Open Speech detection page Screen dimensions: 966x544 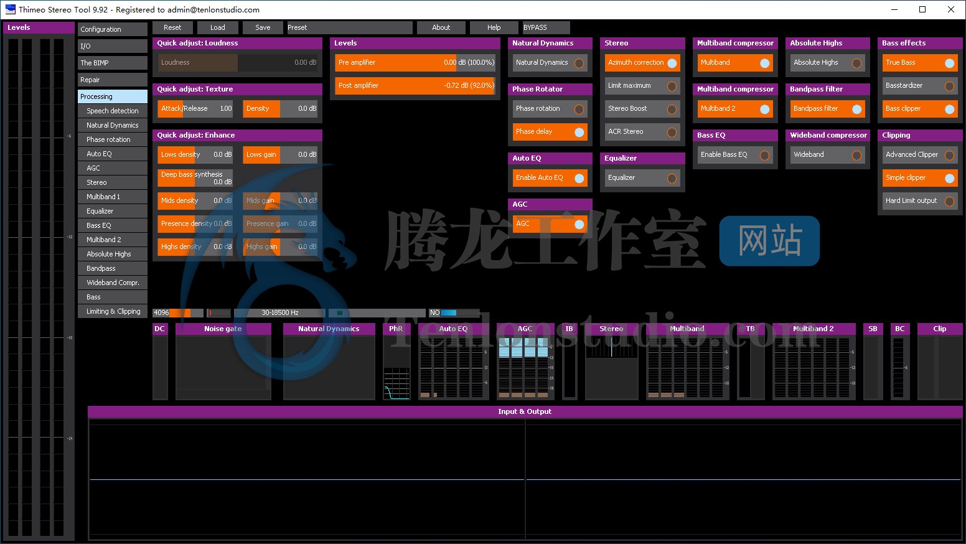(x=113, y=111)
